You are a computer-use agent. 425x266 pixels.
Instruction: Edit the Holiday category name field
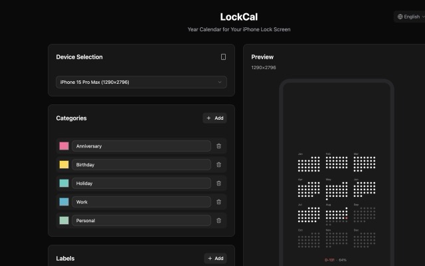[141, 184]
